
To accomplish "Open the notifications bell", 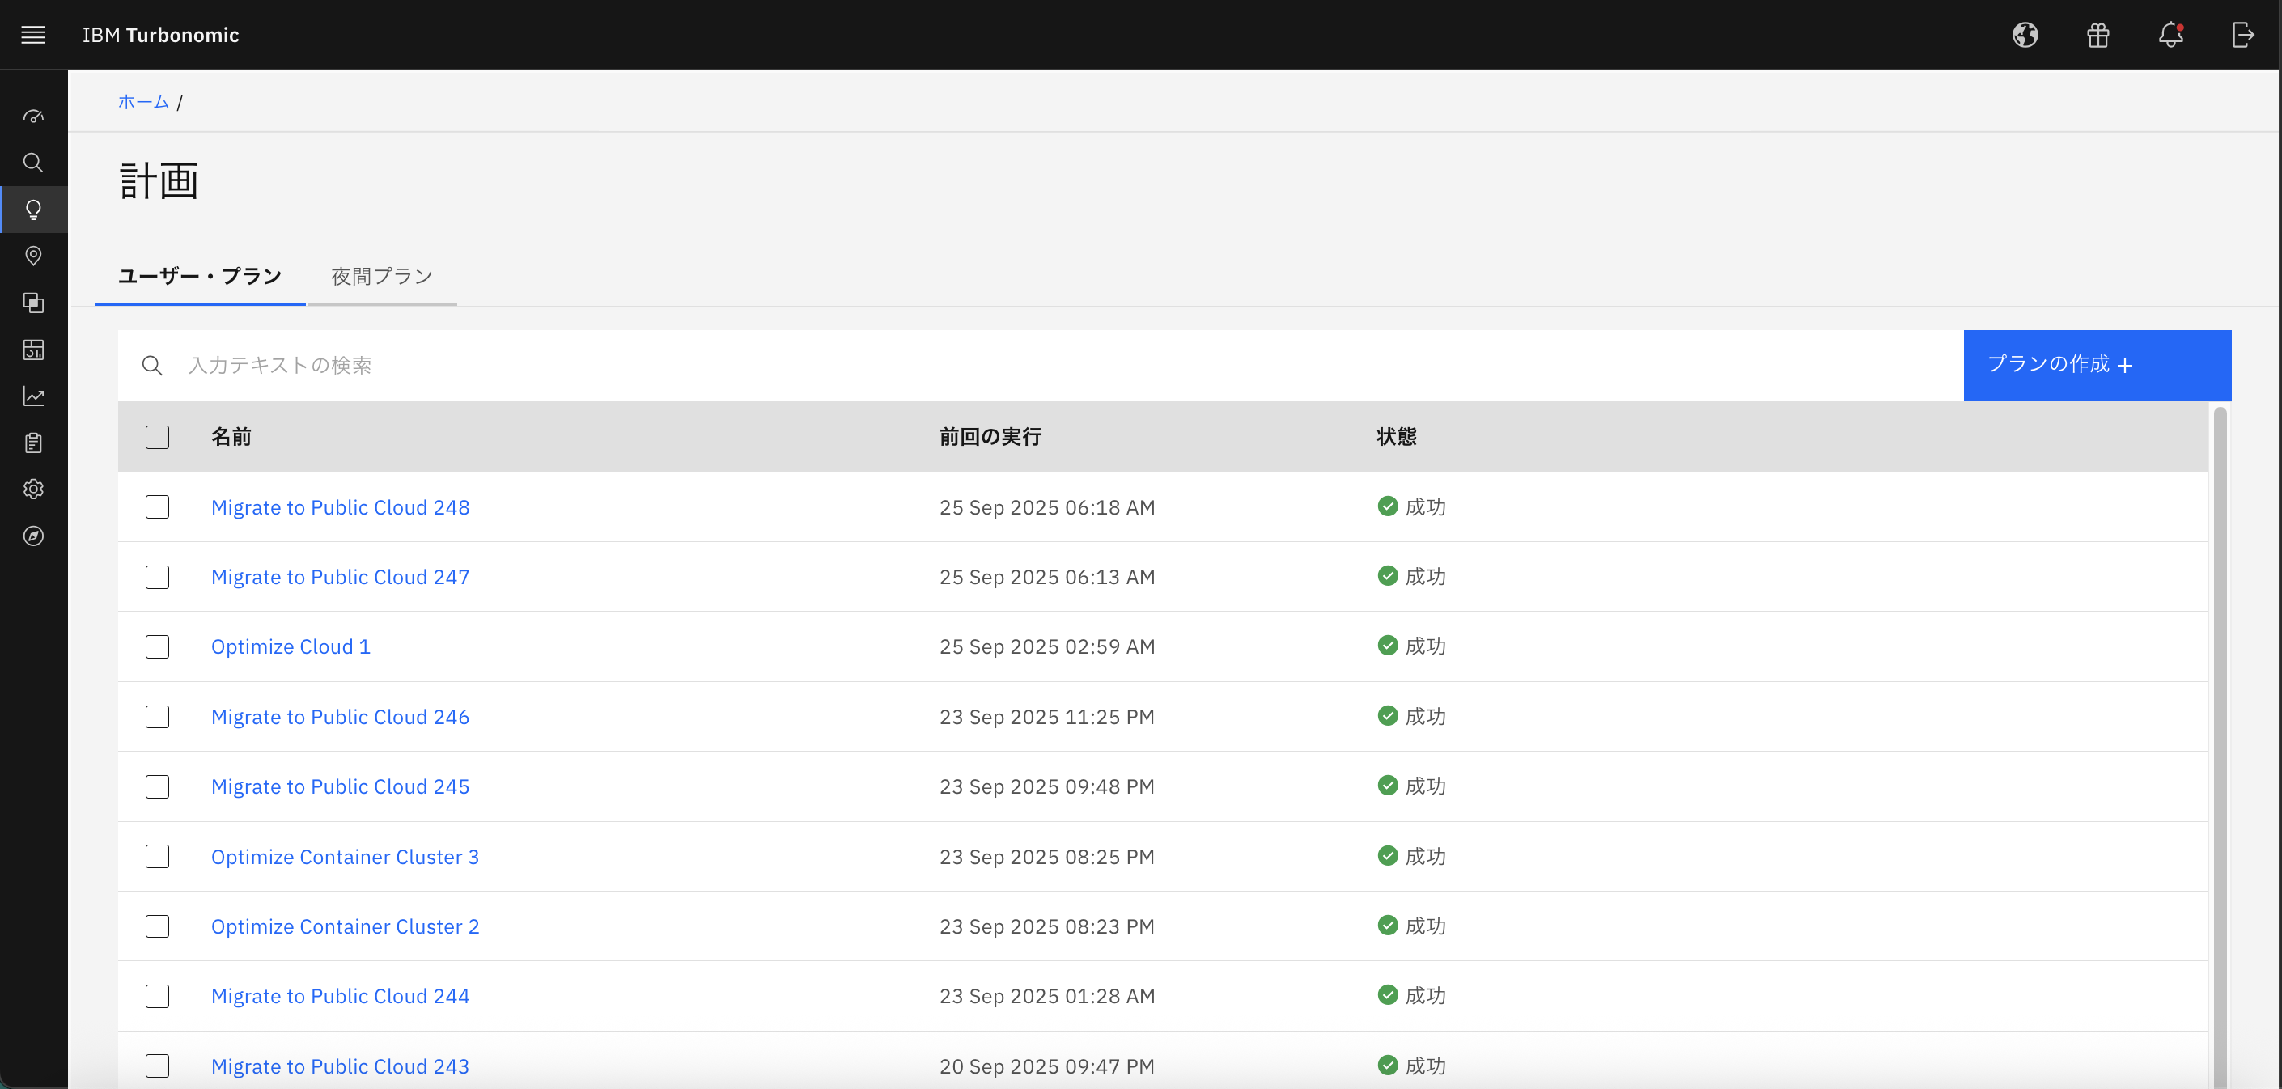I will coord(2170,35).
